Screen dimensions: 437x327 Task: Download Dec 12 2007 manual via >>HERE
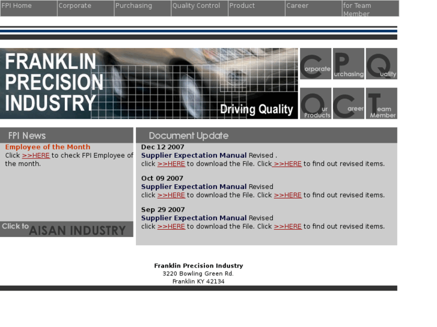pyautogui.click(x=171, y=164)
